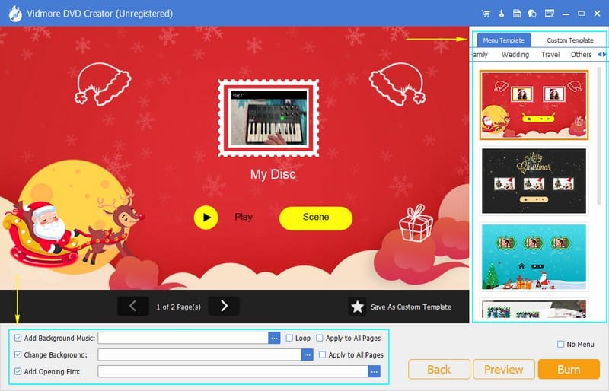Select the black Merry Christmas template thumbnail
Image resolution: width=609 pixels, height=391 pixels.
tap(534, 179)
